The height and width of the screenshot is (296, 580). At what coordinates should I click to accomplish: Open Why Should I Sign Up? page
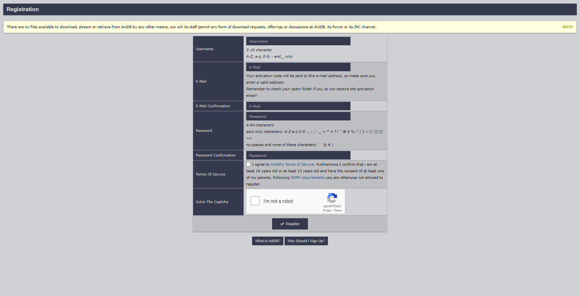[306, 241]
